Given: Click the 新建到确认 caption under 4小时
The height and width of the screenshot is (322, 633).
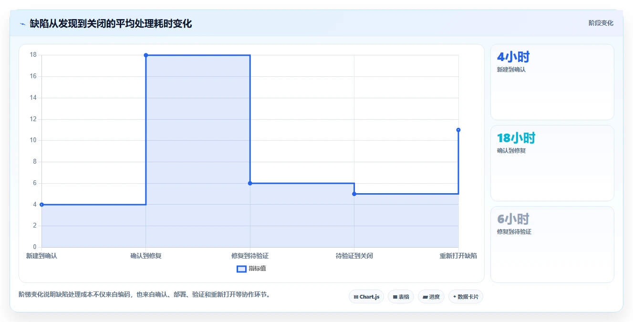Looking at the screenshot, I should [x=511, y=70].
